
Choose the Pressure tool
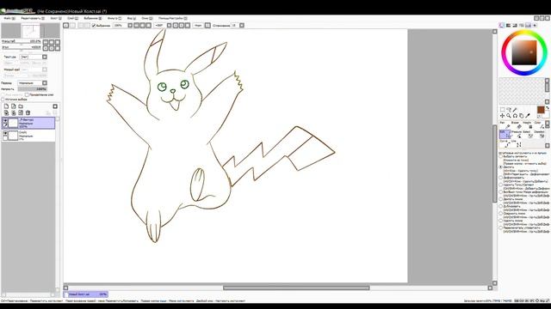pos(516,134)
